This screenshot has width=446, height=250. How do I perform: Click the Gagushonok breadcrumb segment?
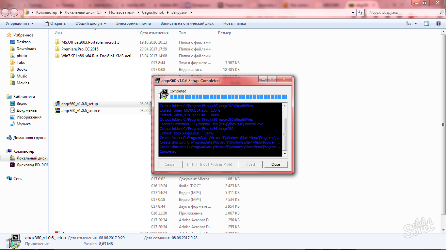pos(153,12)
